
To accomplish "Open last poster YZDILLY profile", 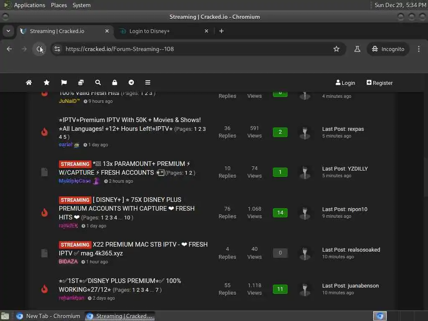I will [x=358, y=169].
